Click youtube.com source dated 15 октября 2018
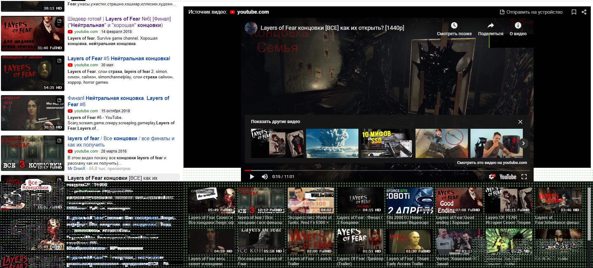 [86, 111]
